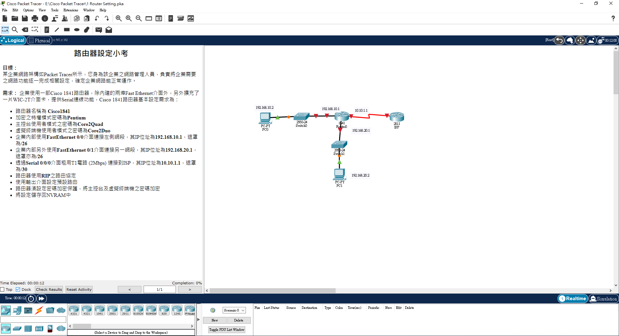The height and width of the screenshot is (336, 619).
Task: Select the ISP 2811 router in the workspace
Action: [397, 117]
